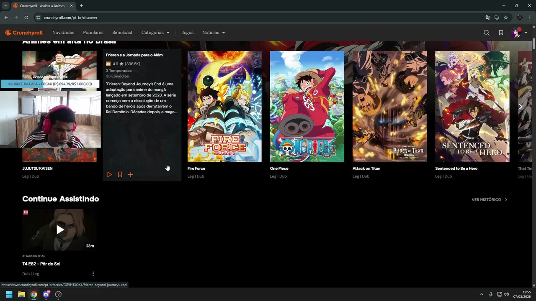Open the Chrome three-dot menu
This screenshot has height=301, width=536.
click(530, 18)
